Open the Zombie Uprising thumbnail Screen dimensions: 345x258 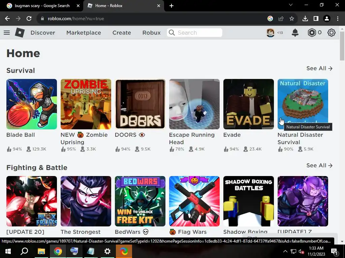point(86,104)
